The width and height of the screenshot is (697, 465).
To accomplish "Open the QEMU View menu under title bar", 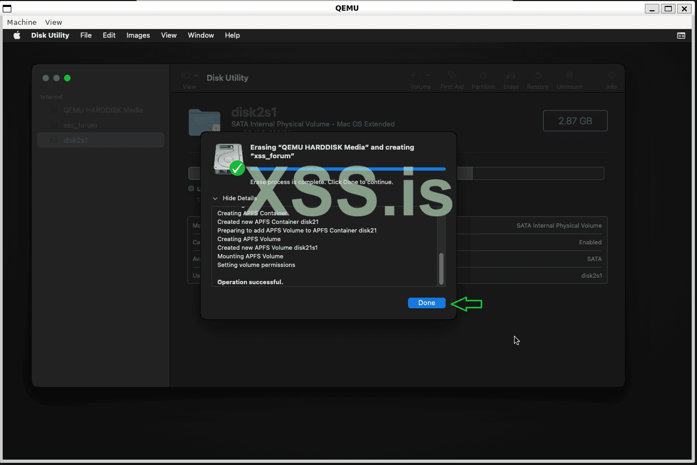I will pyautogui.click(x=54, y=22).
